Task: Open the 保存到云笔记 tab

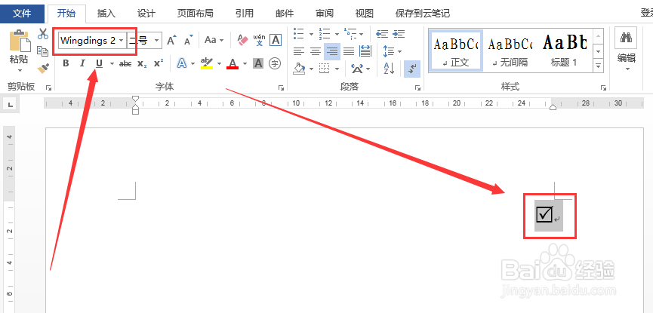Action: pos(423,14)
